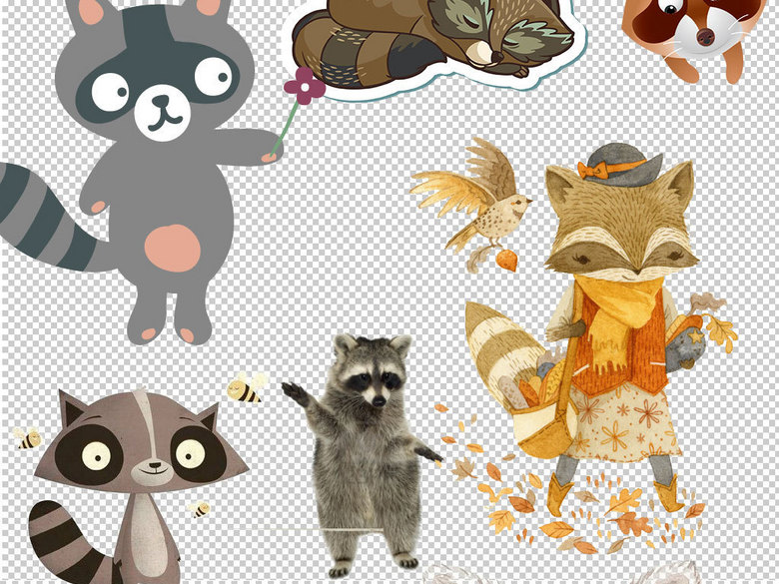The height and width of the screenshot is (584, 779).
Task: Click the small bee left of brown raccoon's ear
Action: point(28,437)
